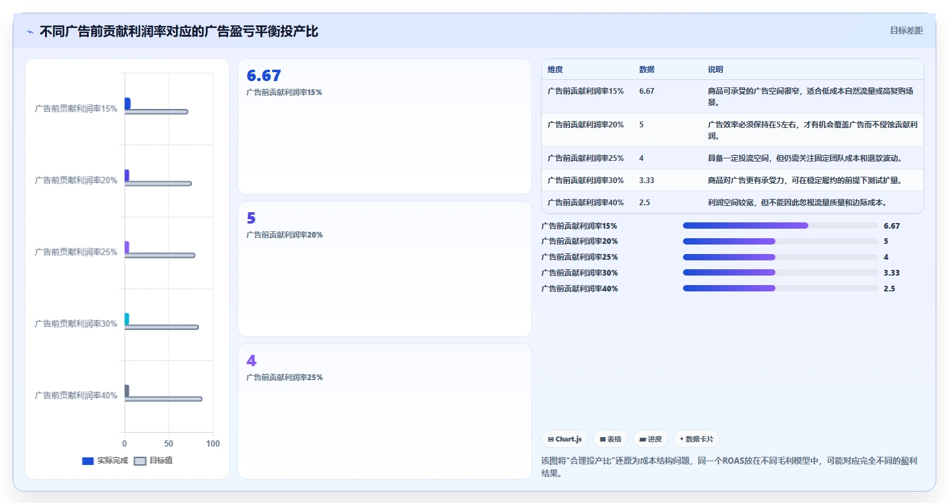Select the 数据卡片 tag button
949x503 pixels.
696,439
